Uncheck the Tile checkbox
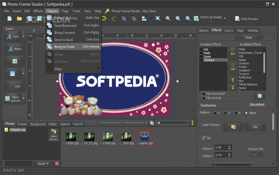Screen dimensions: 279x175 [204, 138]
